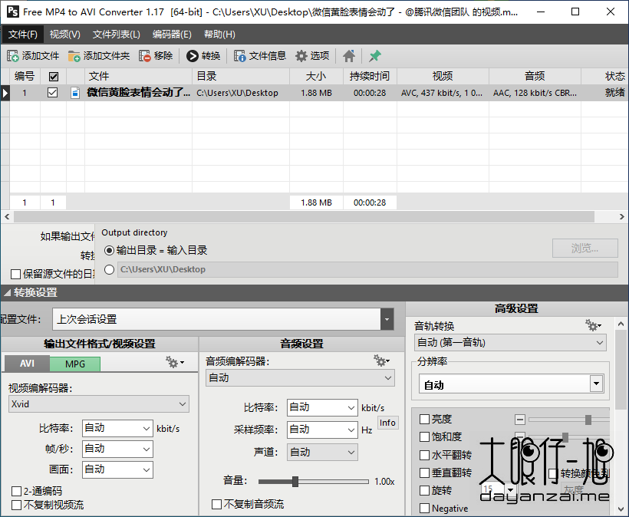Open 编码器(E) menu
629x517 pixels.
click(172, 35)
